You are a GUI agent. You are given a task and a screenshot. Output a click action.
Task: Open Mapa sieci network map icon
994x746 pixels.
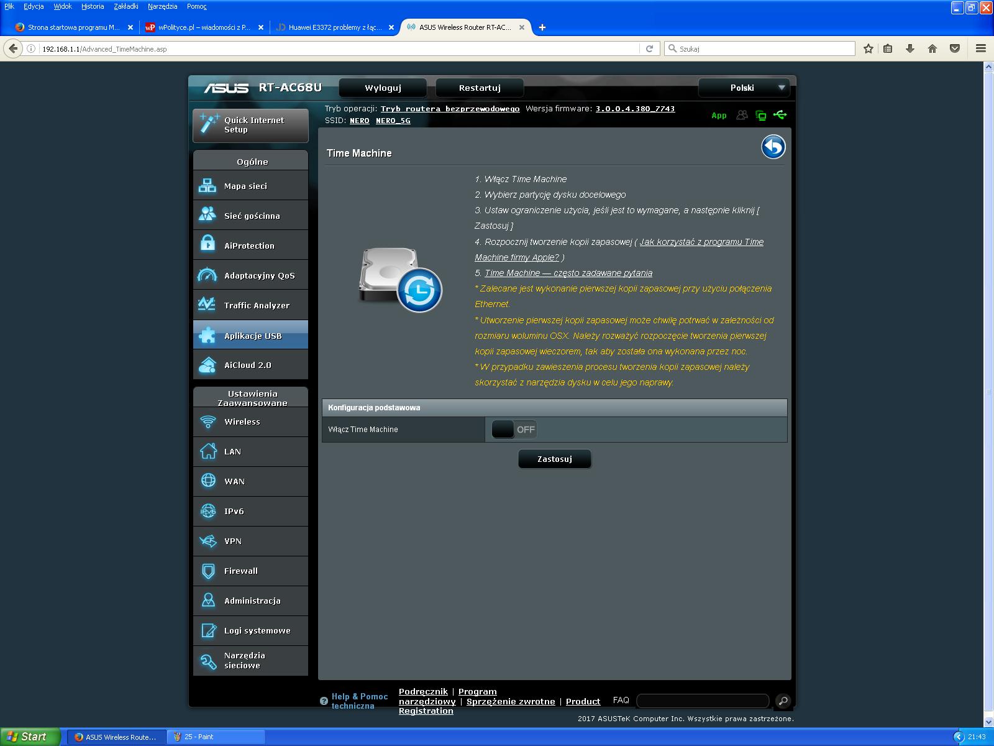pos(207,186)
